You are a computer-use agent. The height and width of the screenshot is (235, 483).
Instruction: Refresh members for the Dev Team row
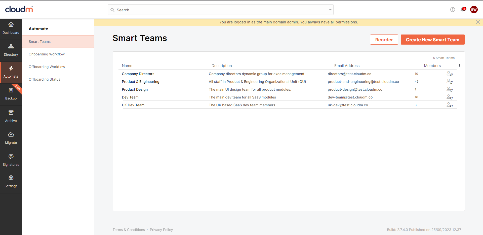pyautogui.click(x=450, y=97)
